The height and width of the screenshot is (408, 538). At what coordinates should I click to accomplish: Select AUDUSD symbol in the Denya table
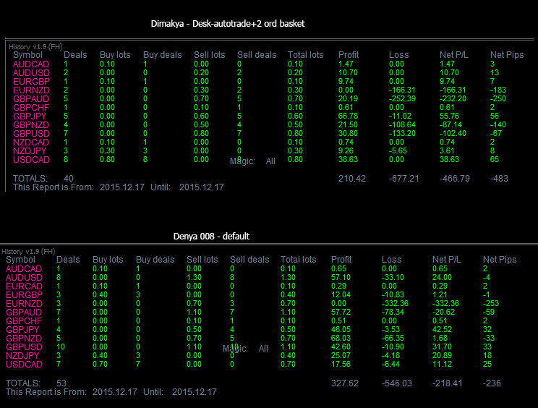pos(24,278)
